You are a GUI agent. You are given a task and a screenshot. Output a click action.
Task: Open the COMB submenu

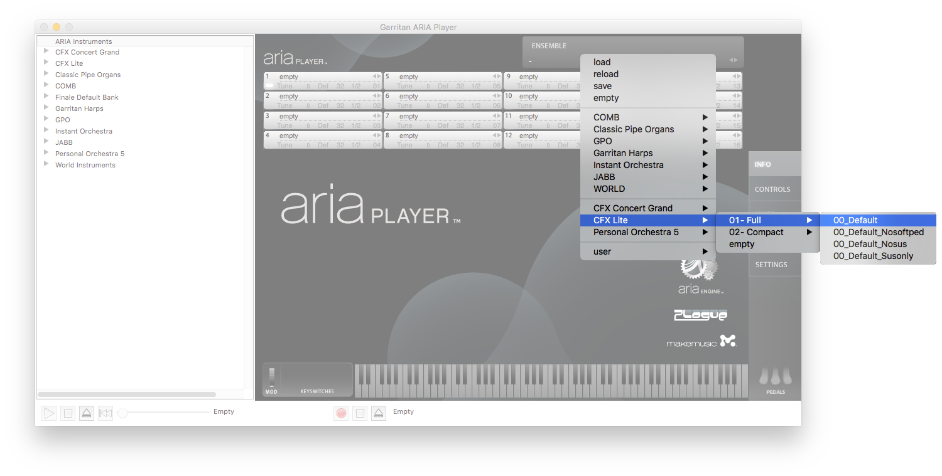tap(648, 117)
